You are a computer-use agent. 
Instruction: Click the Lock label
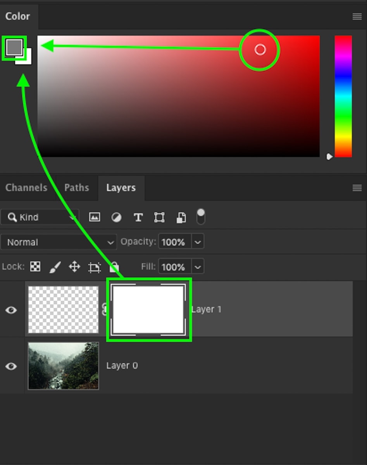point(13,267)
